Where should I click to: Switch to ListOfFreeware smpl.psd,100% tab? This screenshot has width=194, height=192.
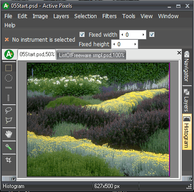(x=92, y=55)
